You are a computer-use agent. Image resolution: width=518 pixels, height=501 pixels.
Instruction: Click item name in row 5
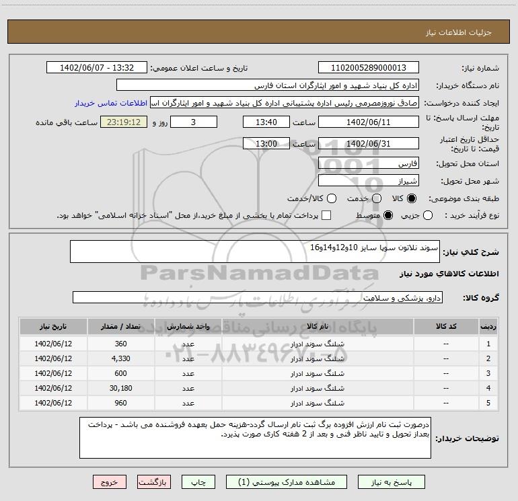pos(318,403)
